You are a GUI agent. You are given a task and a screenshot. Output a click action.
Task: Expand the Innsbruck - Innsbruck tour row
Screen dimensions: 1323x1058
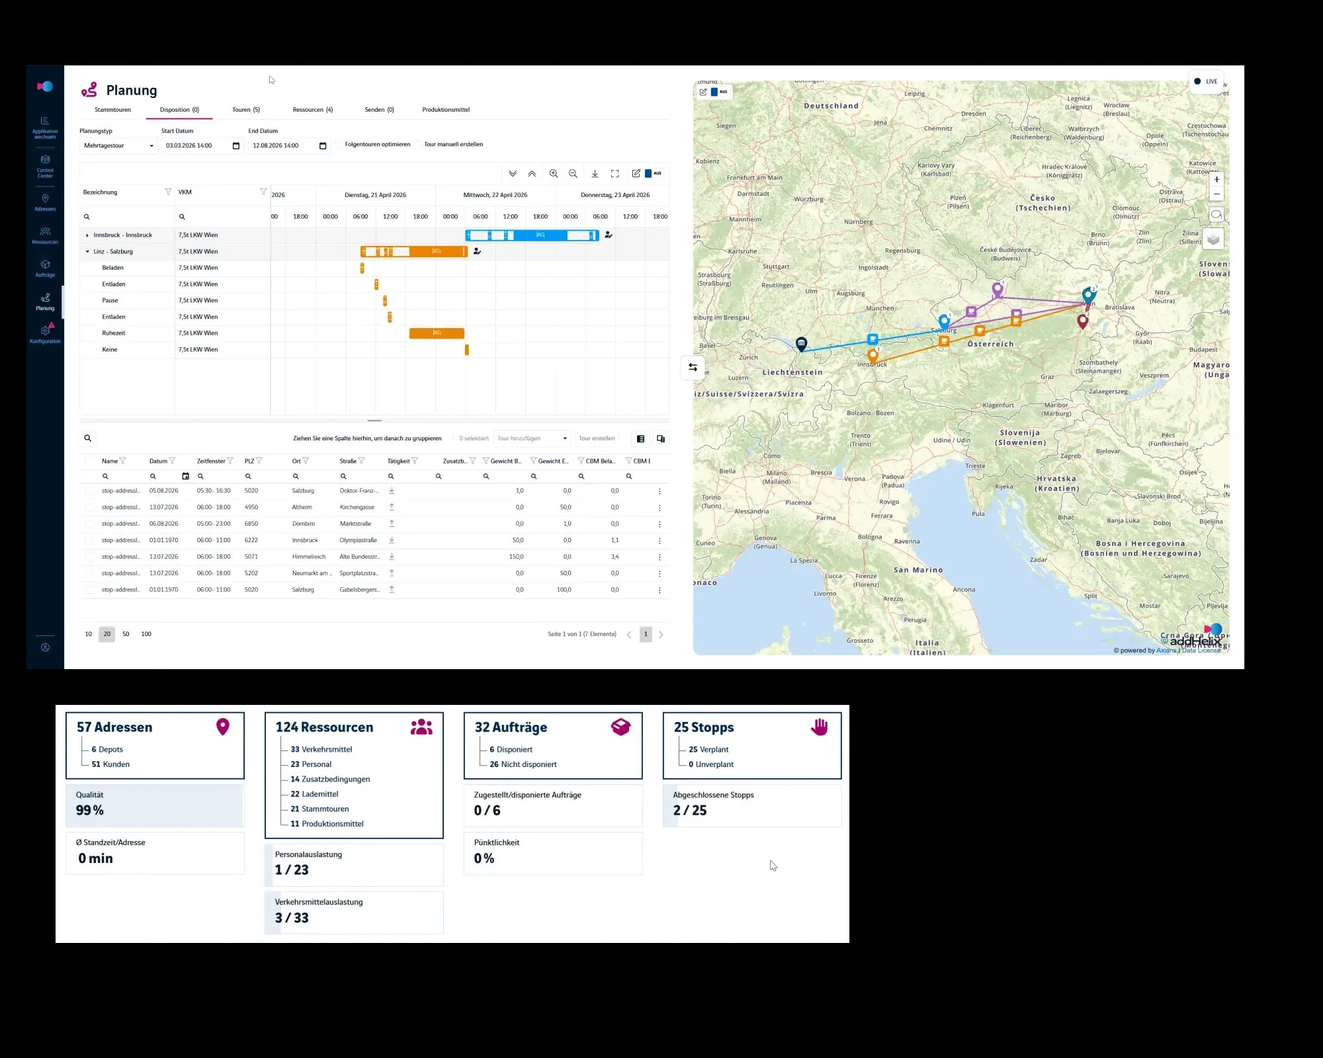tap(87, 235)
